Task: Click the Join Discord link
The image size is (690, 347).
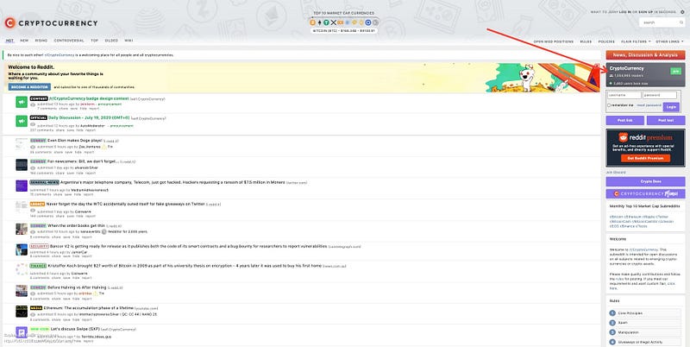Action: [x=616, y=172]
